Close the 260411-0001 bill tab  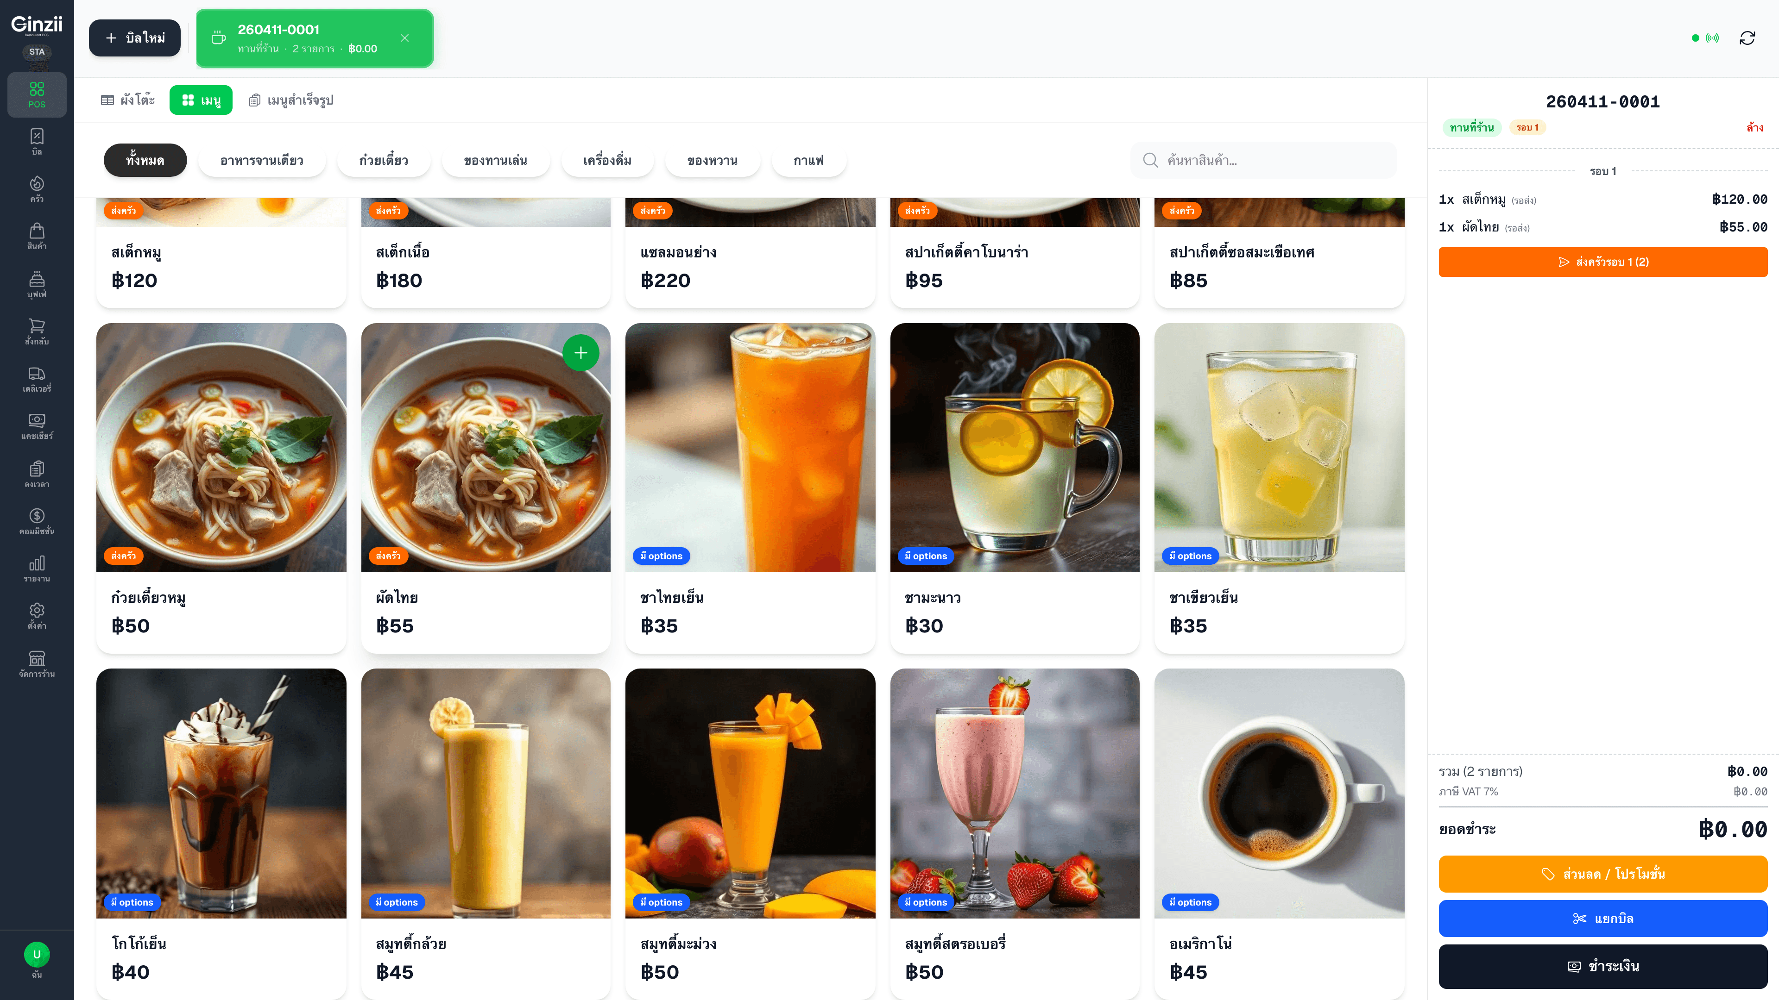coord(405,38)
